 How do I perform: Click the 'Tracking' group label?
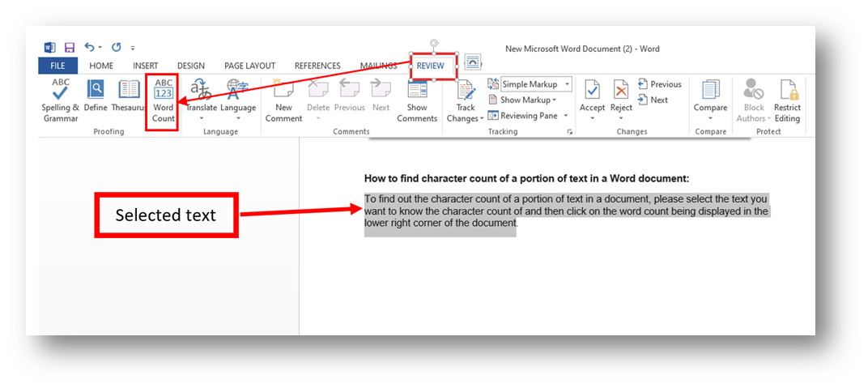click(x=503, y=132)
